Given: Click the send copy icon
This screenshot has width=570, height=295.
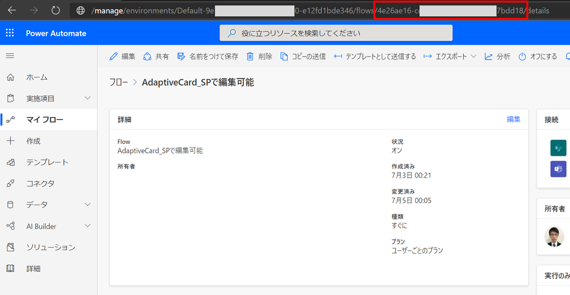Looking at the screenshot, I should (x=284, y=57).
